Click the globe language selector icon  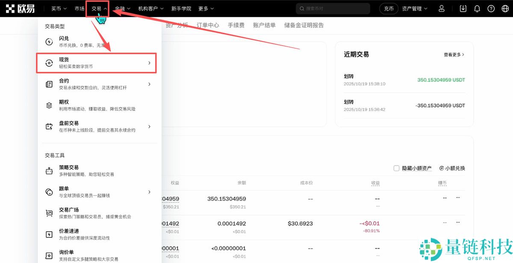505,8
